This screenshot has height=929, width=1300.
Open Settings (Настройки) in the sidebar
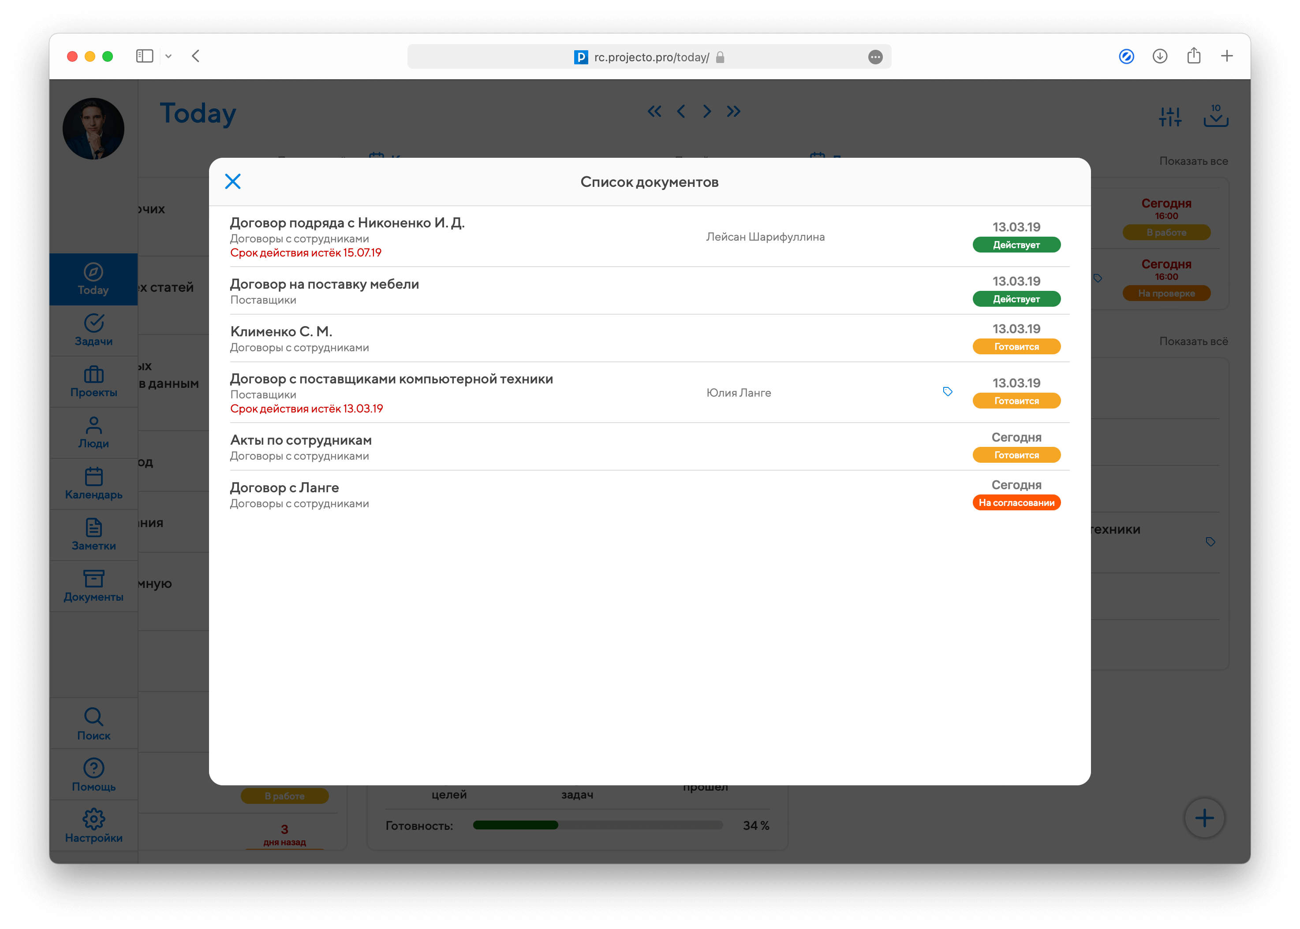(93, 826)
